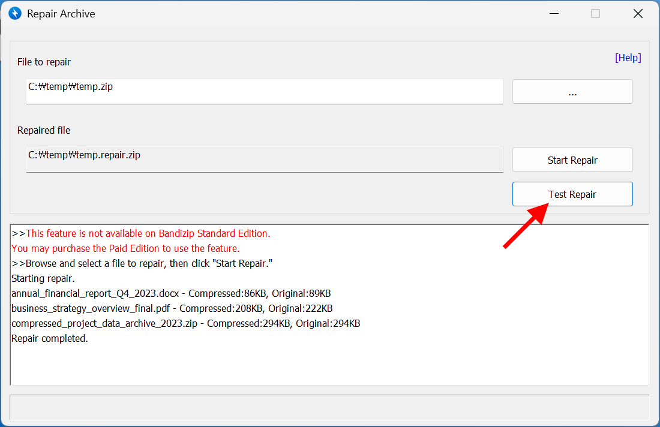Start the archive repair
The width and height of the screenshot is (660, 427).
[x=572, y=160]
